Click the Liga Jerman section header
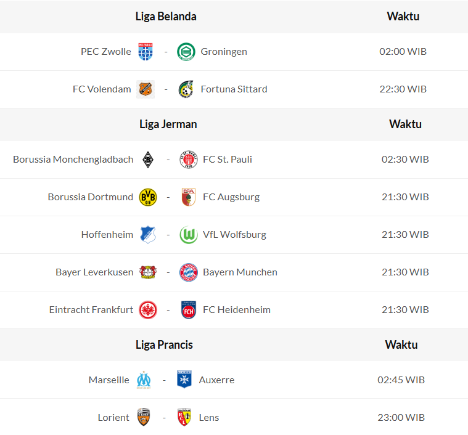Screen dimensions: 468x435 (x=168, y=124)
